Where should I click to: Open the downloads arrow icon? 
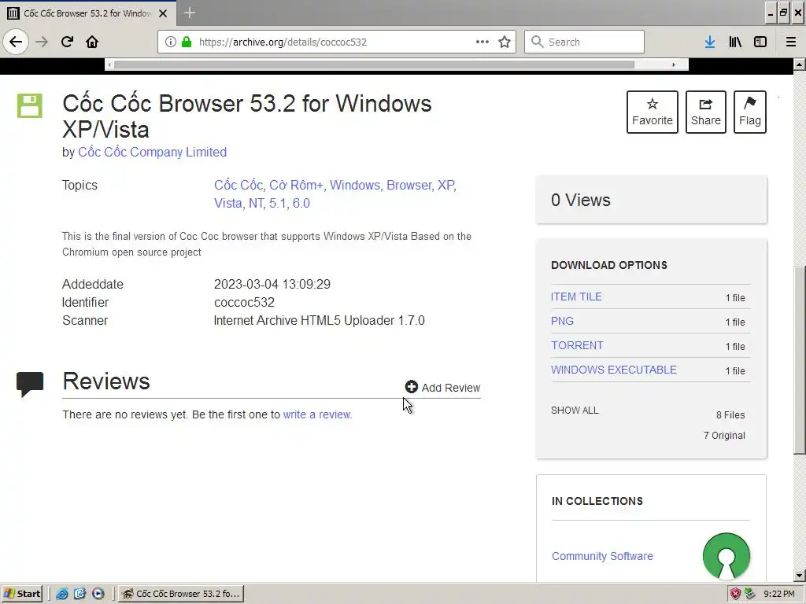[710, 42]
